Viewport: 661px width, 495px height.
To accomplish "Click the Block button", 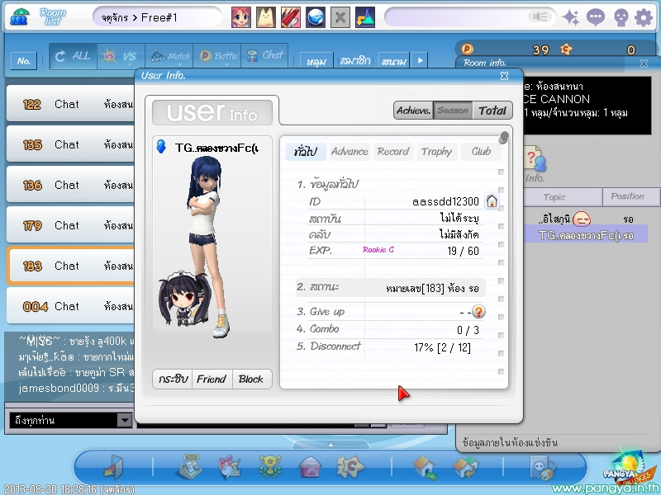I will click(251, 379).
